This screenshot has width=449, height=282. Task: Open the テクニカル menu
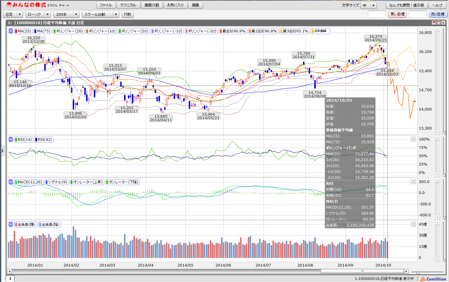click(x=128, y=5)
